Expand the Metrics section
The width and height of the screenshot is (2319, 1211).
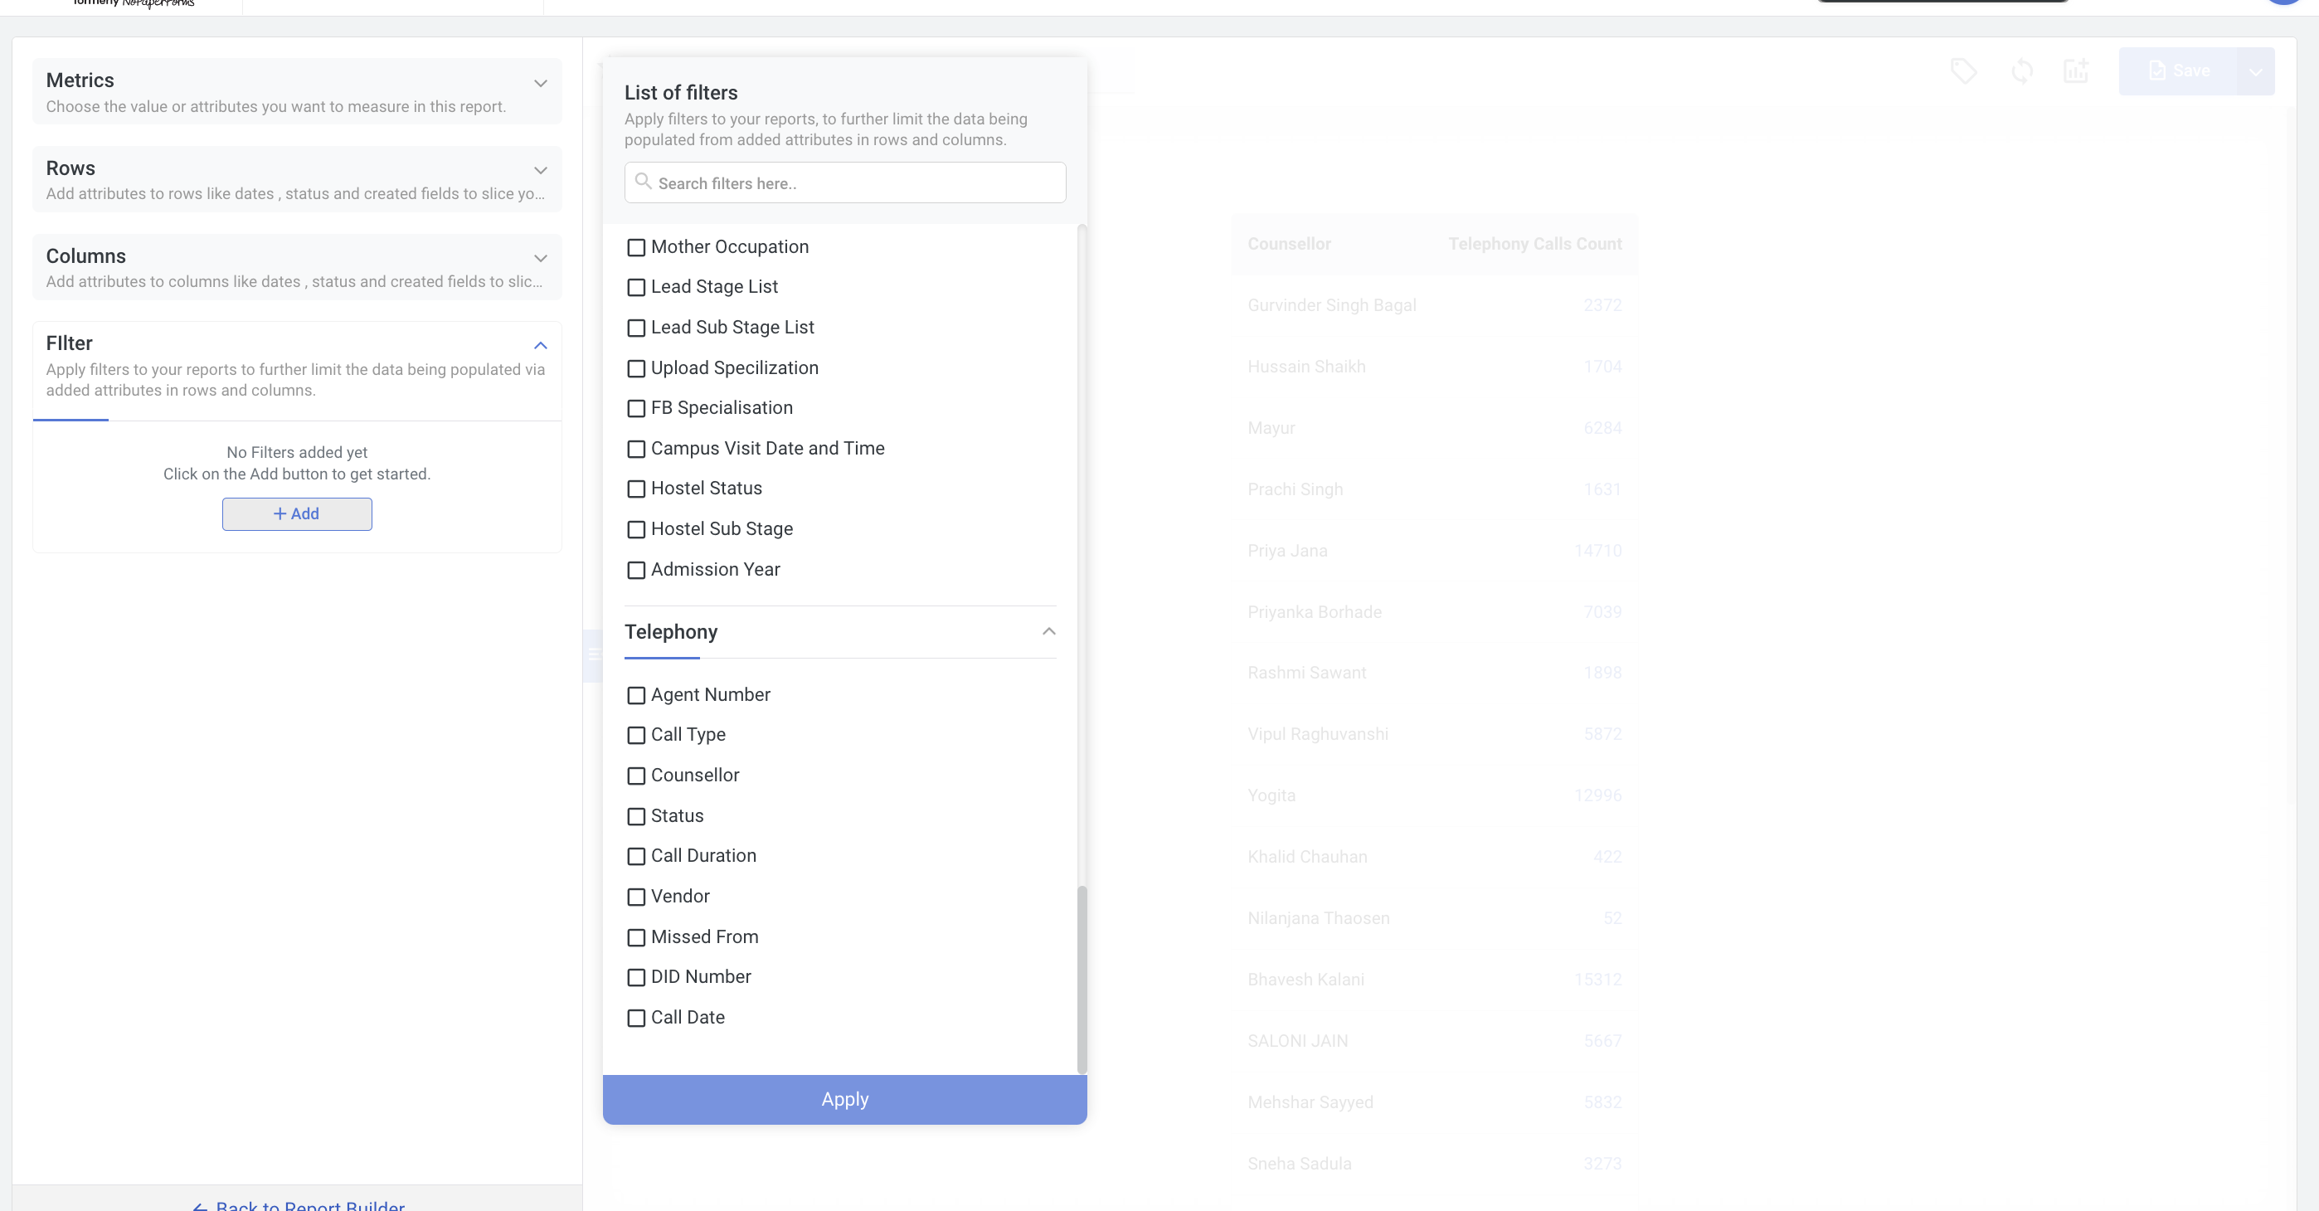pos(541,83)
